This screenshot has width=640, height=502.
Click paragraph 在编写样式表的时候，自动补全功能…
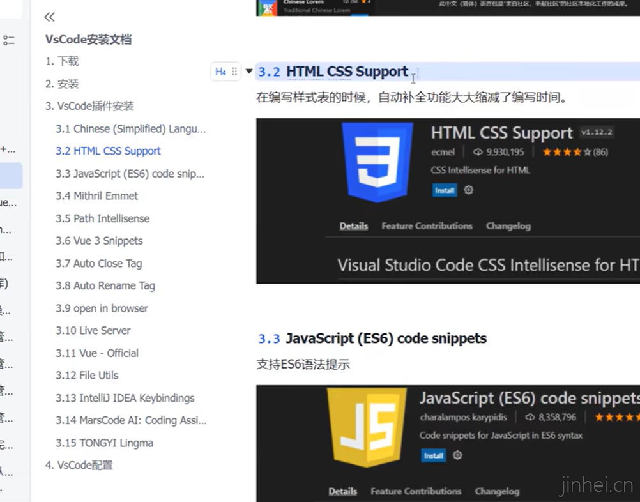click(411, 98)
